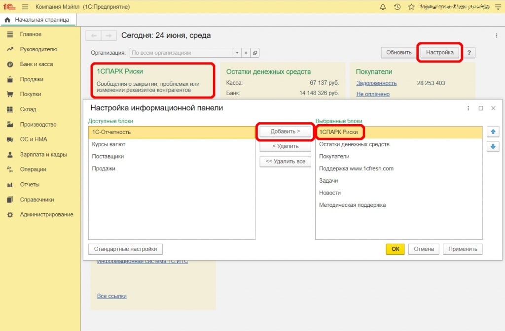Move selected block up with arrow
This screenshot has height=331, width=505.
pos(493,132)
